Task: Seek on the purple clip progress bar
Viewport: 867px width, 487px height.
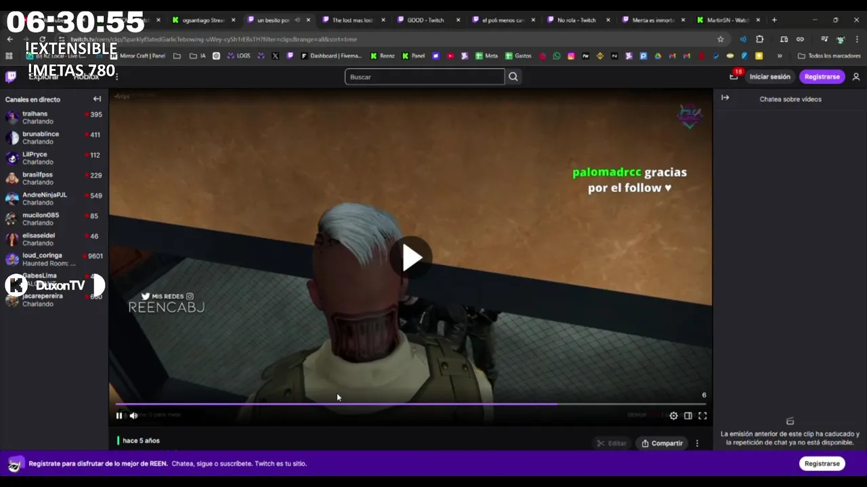Action: point(410,404)
